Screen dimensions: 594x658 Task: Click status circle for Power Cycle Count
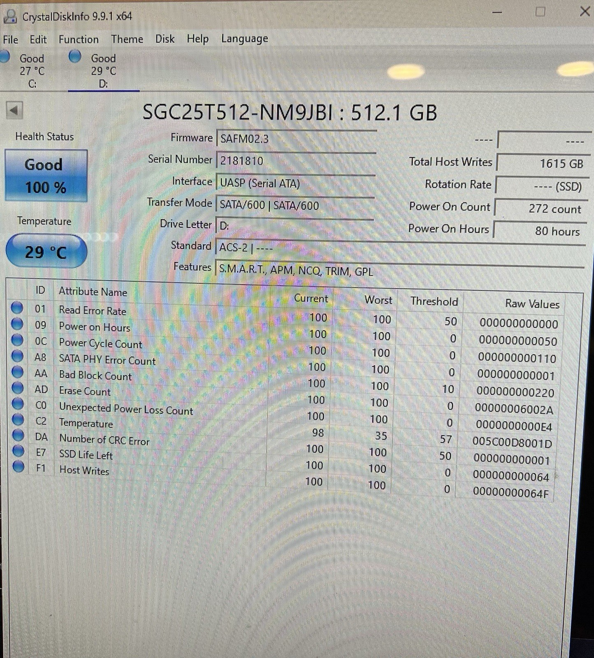17,340
